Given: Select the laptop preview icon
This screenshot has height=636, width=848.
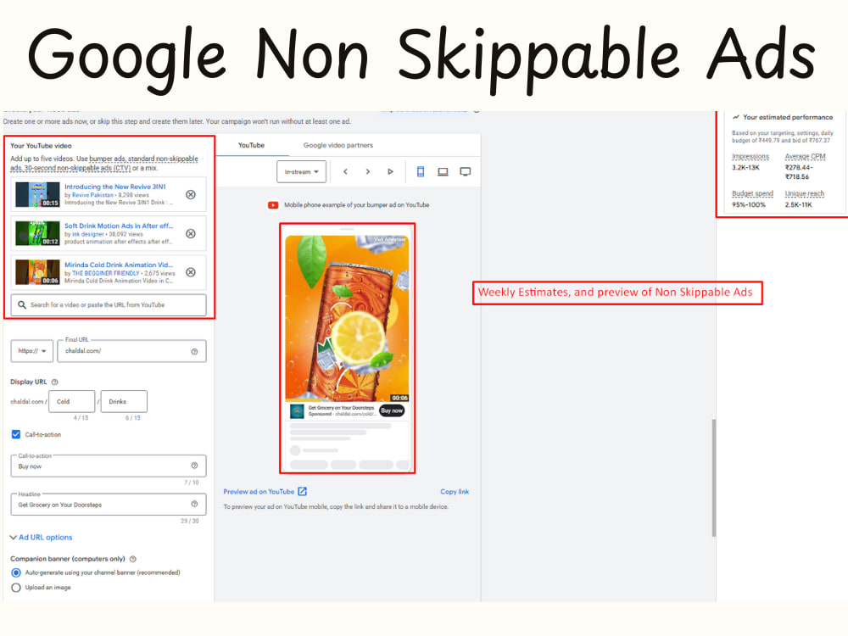Looking at the screenshot, I should (443, 171).
